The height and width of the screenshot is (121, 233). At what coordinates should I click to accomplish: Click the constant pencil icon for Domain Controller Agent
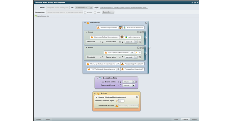point(116,101)
